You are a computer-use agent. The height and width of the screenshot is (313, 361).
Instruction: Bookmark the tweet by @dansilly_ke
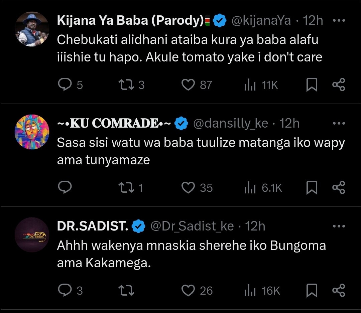[312, 187]
